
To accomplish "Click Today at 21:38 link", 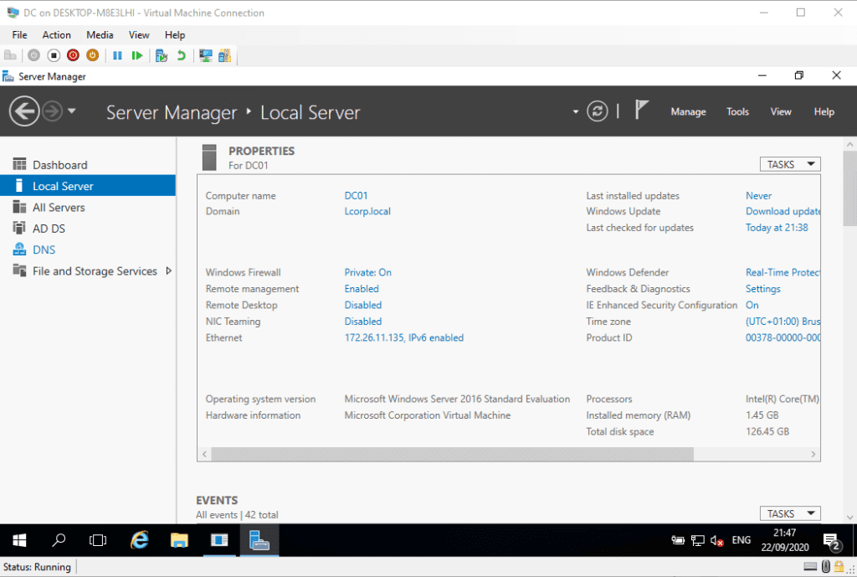I will click(x=777, y=228).
